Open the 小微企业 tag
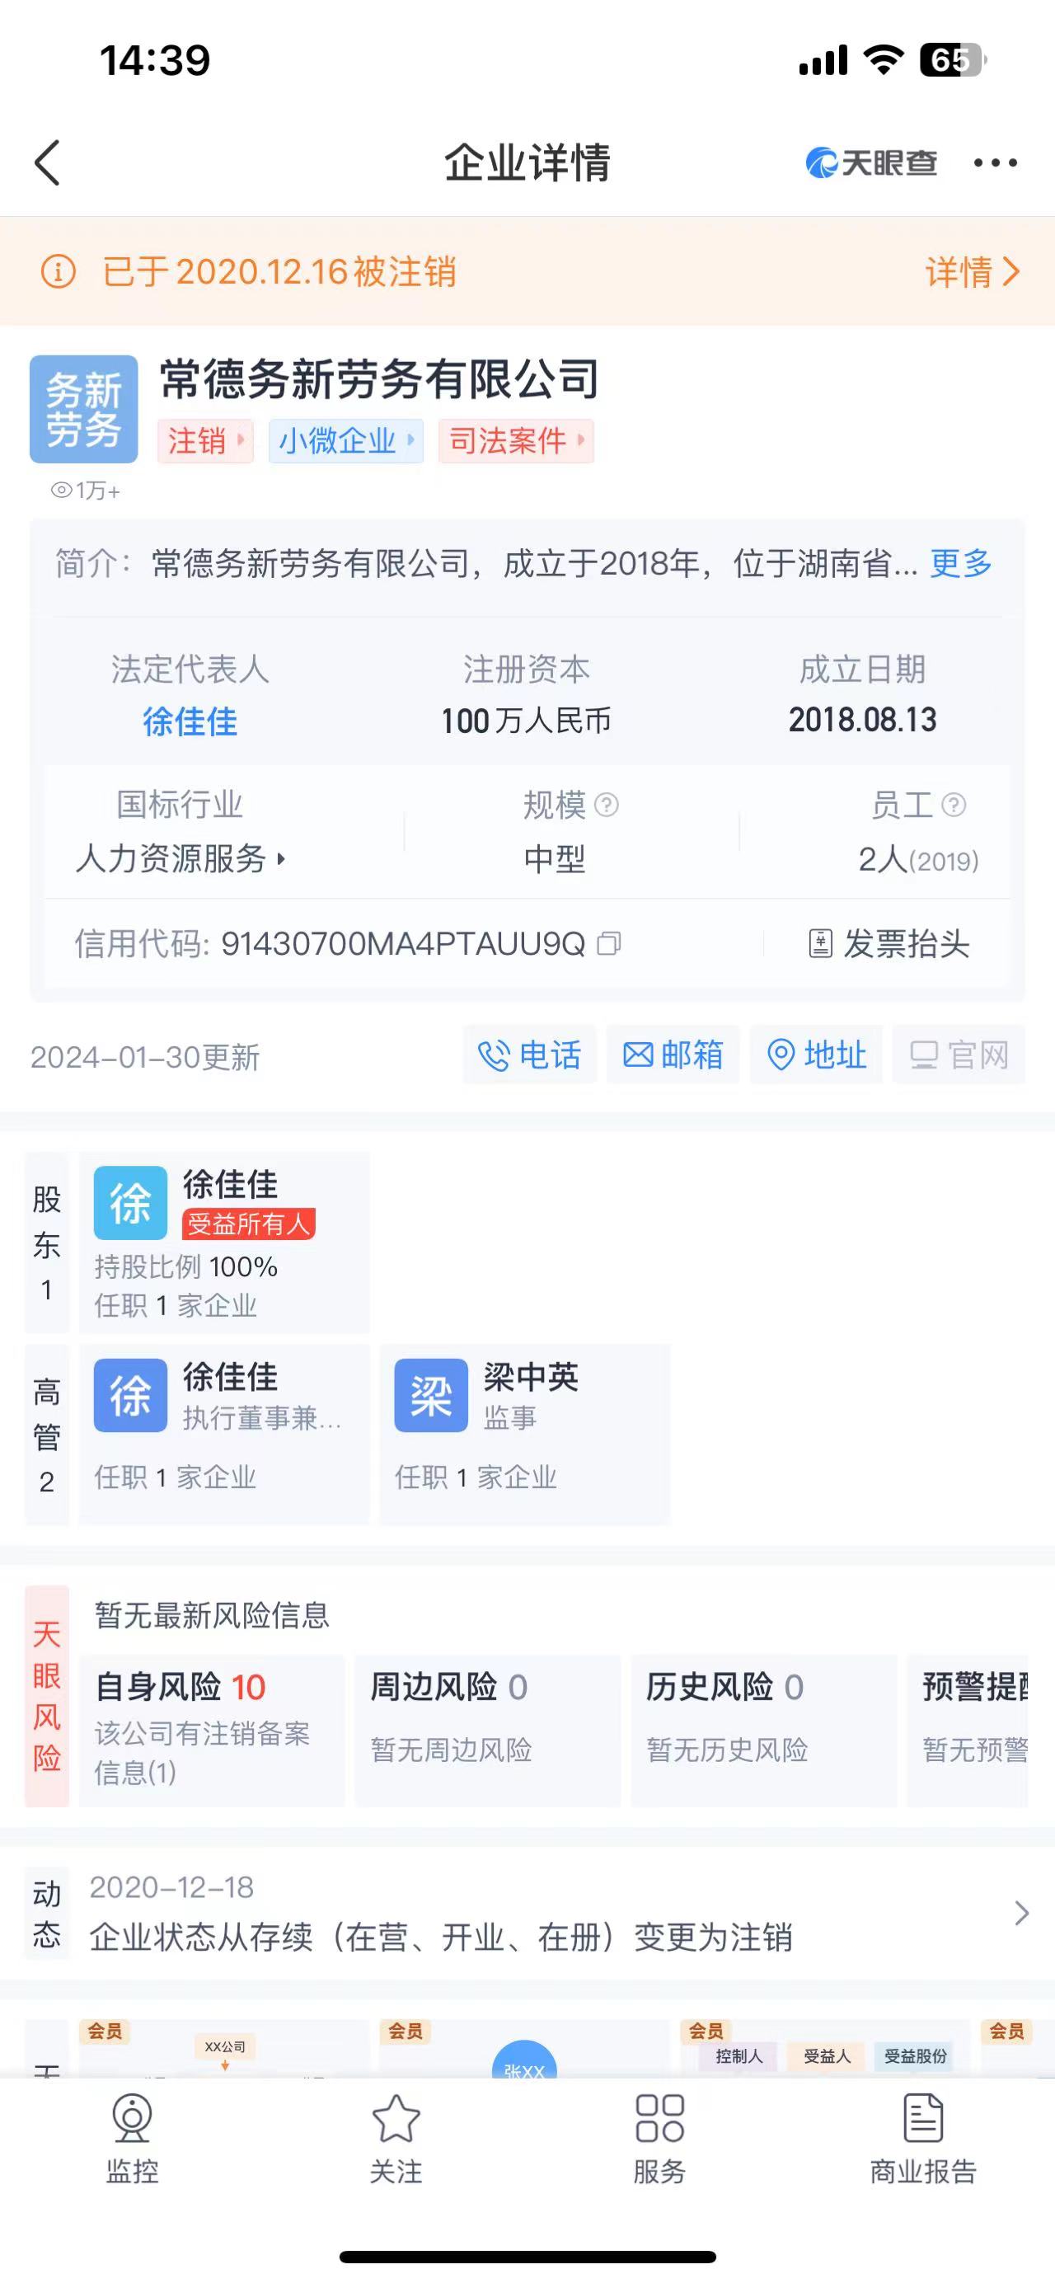The image size is (1055, 2283). point(345,440)
